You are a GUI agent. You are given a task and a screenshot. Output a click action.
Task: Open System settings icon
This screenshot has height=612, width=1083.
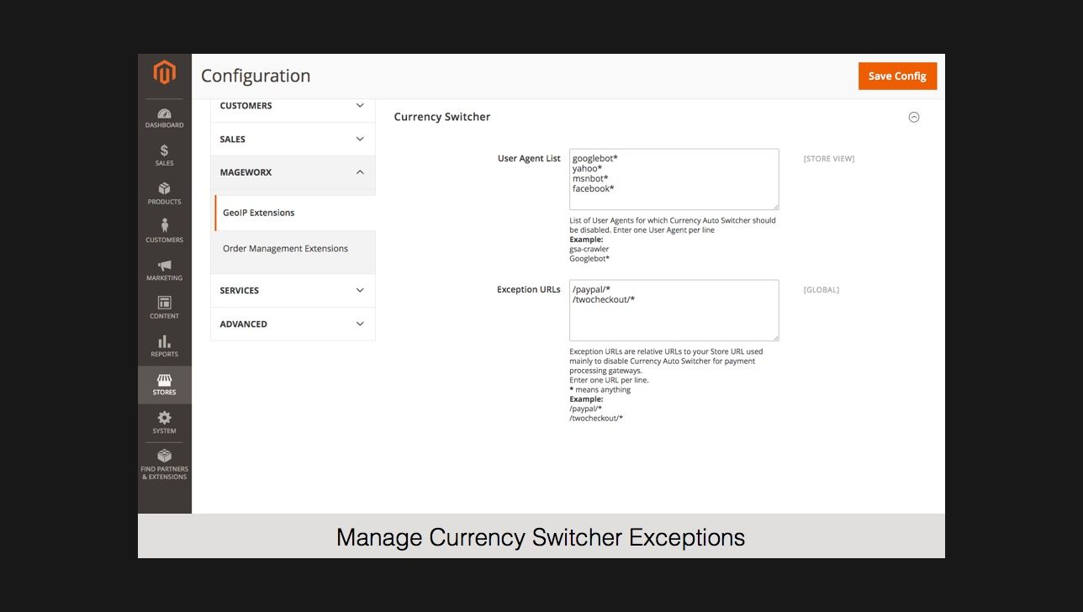[164, 420]
